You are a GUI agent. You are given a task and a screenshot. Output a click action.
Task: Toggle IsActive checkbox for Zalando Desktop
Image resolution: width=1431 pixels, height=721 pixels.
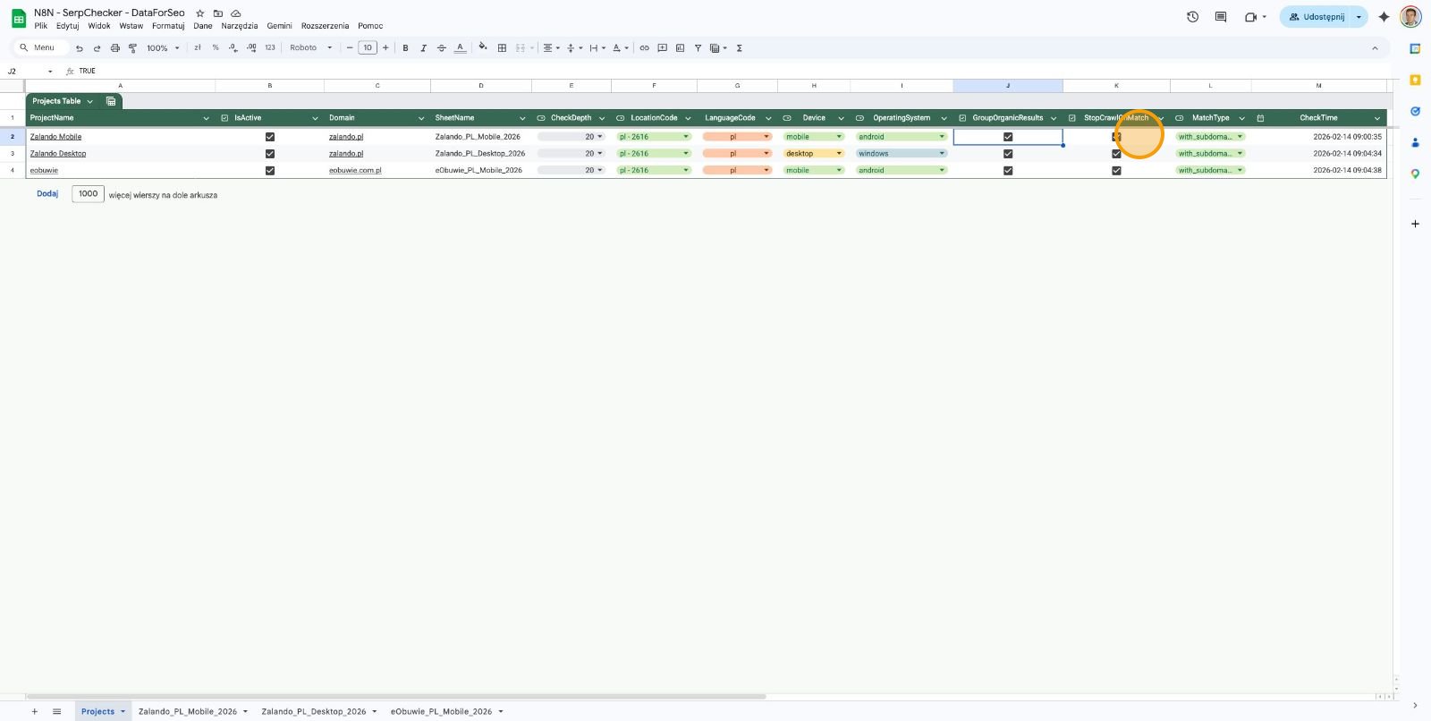tap(270, 154)
